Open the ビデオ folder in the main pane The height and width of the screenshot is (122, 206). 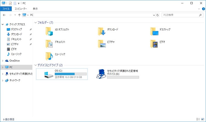pos(154,44)
